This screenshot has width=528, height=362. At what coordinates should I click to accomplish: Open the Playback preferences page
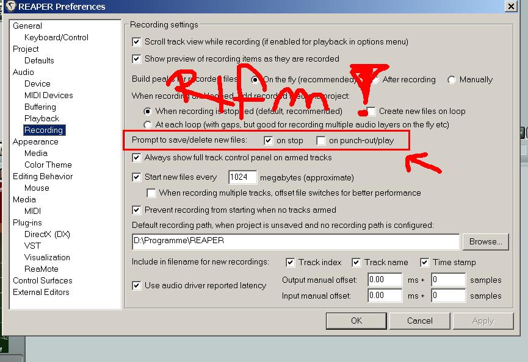tap(42, 119)
